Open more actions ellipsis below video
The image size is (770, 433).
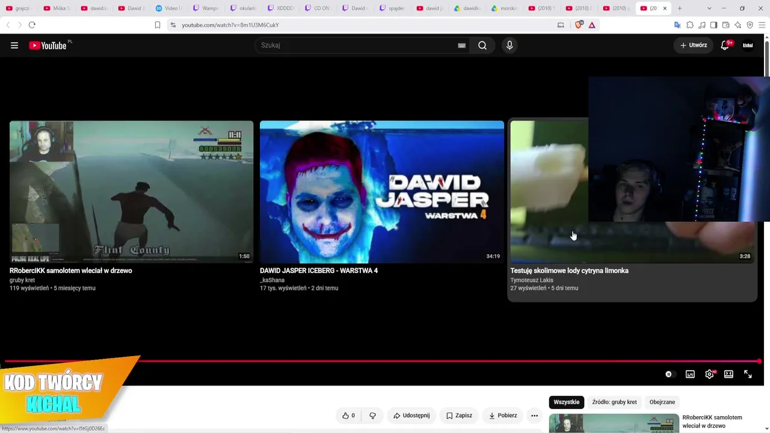534,416
